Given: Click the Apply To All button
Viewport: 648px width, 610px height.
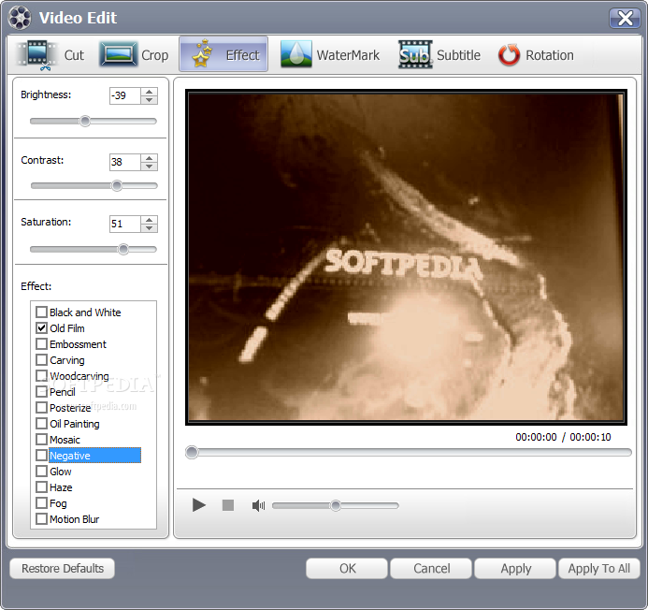Looking at the screenshot, I should (x=599, y=568).
